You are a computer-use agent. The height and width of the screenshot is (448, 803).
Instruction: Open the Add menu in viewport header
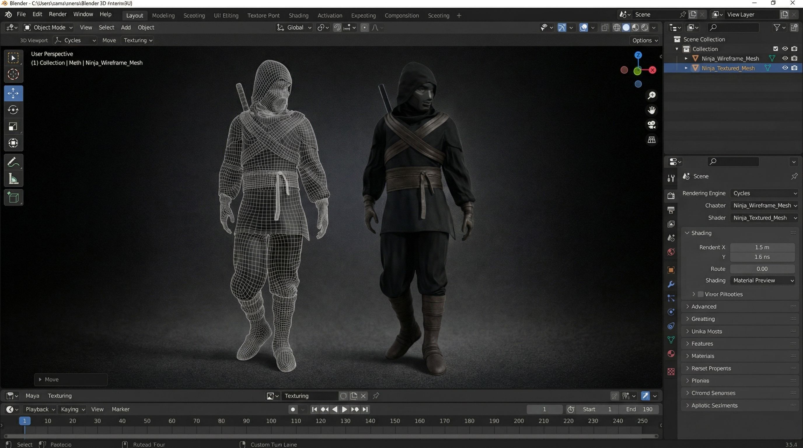tap(126, 27)
